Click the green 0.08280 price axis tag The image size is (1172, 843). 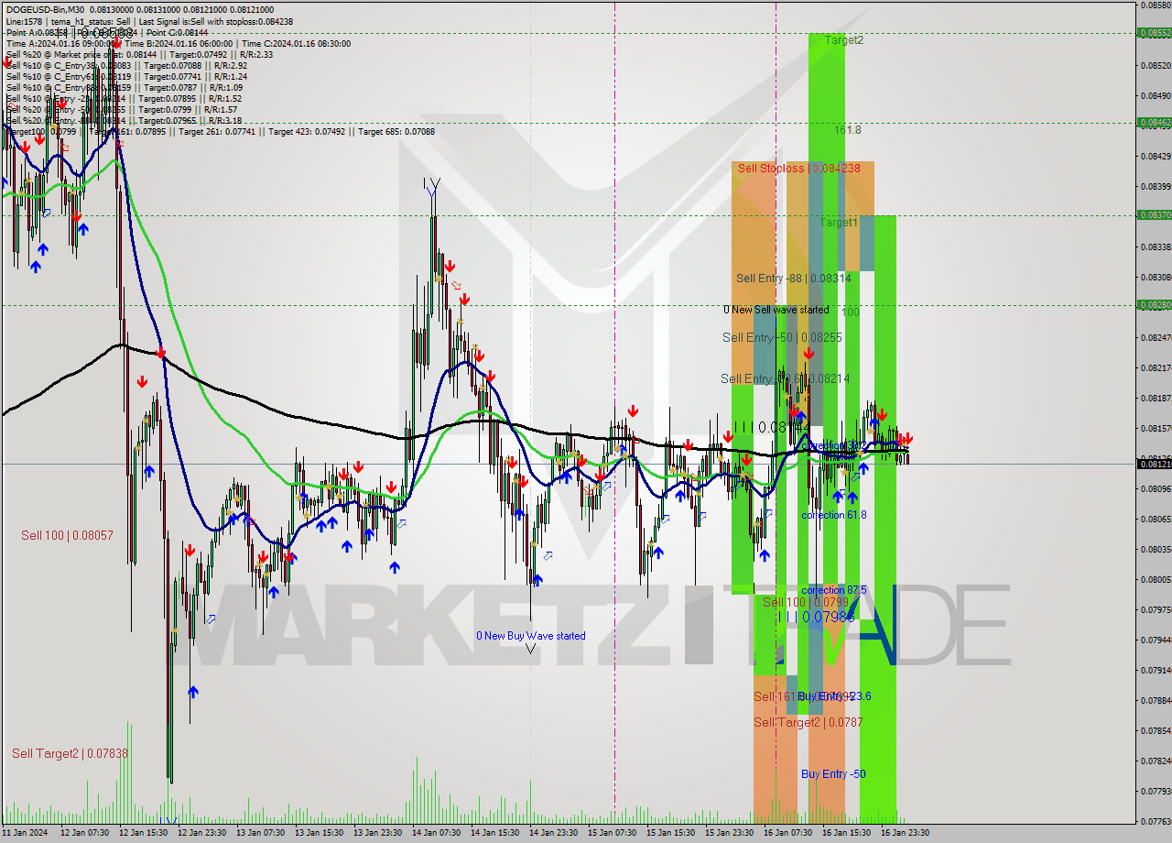point(1154,304)
